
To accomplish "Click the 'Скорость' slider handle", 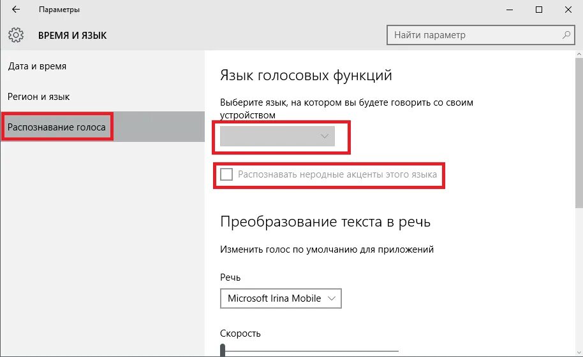I will [x=223, y=350].
